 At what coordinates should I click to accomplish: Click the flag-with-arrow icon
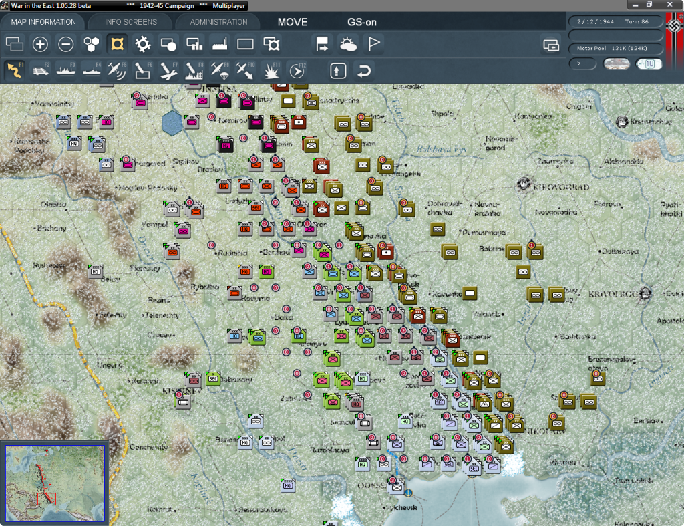point(323,44)
